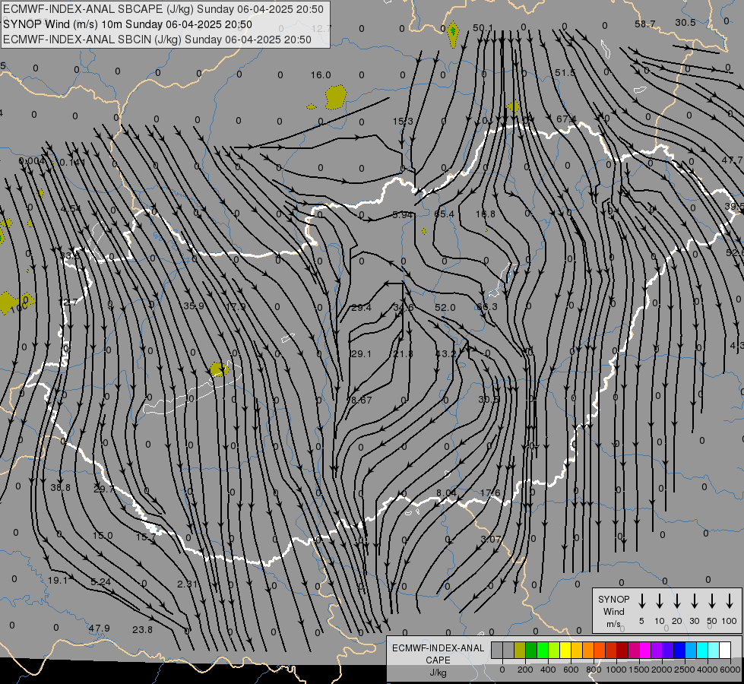This screenshot has height=684, width=744.
Task: Click the 29.1 value on the map
Action: pyautogui.click(x=361, y=354)
